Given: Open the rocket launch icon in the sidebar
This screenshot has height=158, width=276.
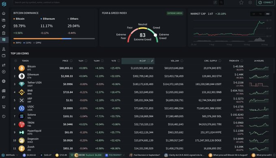Looking at the screenshot, I should pos(4,26).
